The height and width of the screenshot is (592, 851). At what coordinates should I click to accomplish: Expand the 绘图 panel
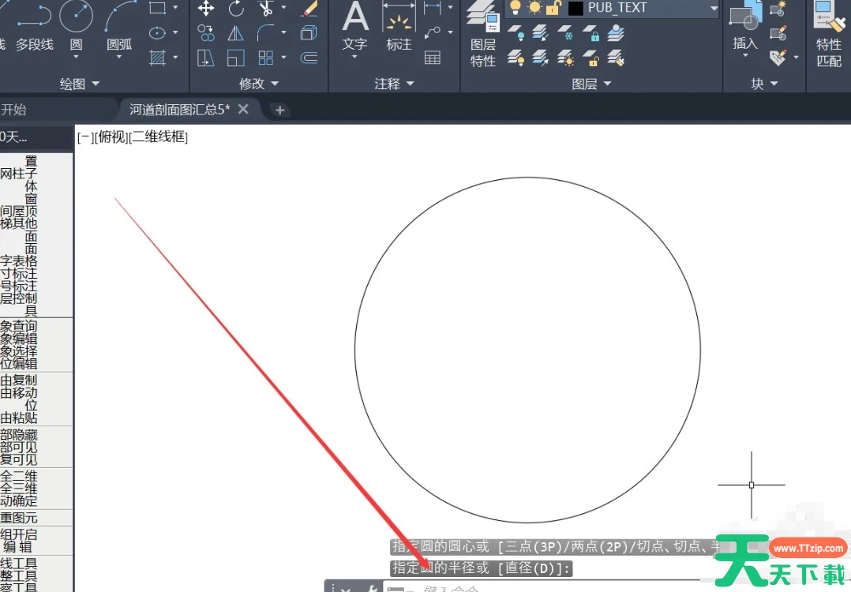[80, 84]
